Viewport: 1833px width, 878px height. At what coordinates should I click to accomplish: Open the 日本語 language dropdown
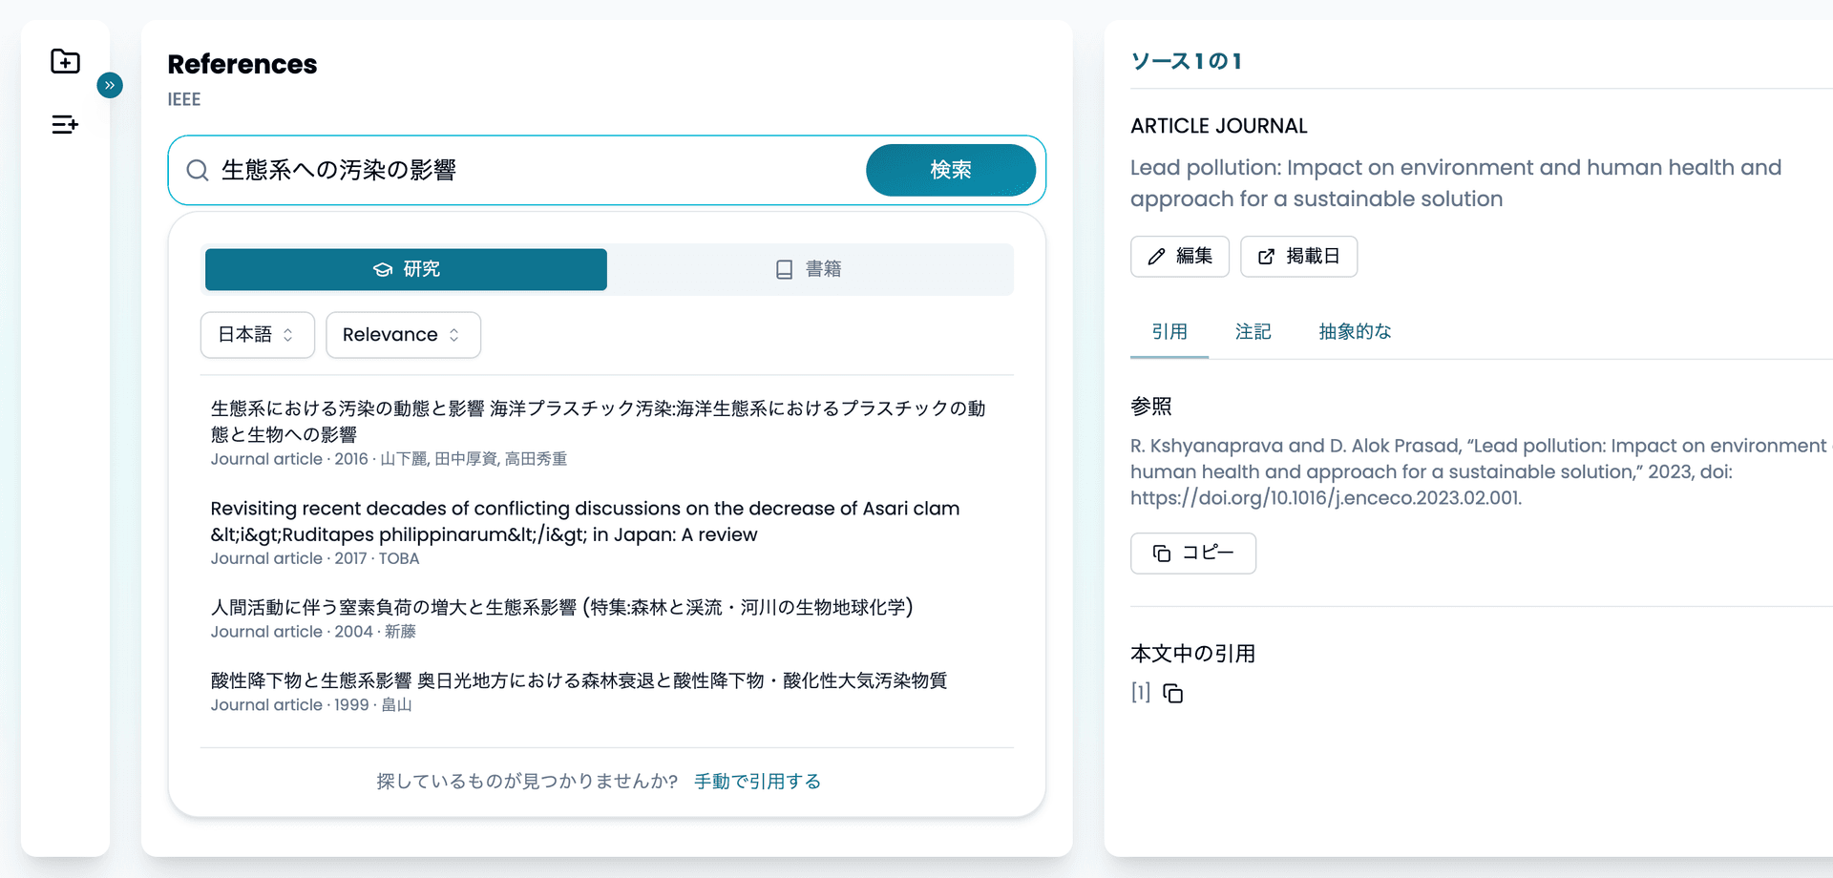[x=257, y=335]
